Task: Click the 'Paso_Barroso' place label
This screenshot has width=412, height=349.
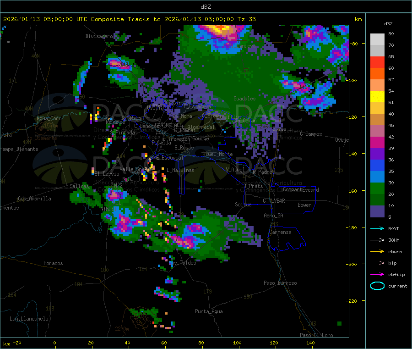Action: point(280,283)
